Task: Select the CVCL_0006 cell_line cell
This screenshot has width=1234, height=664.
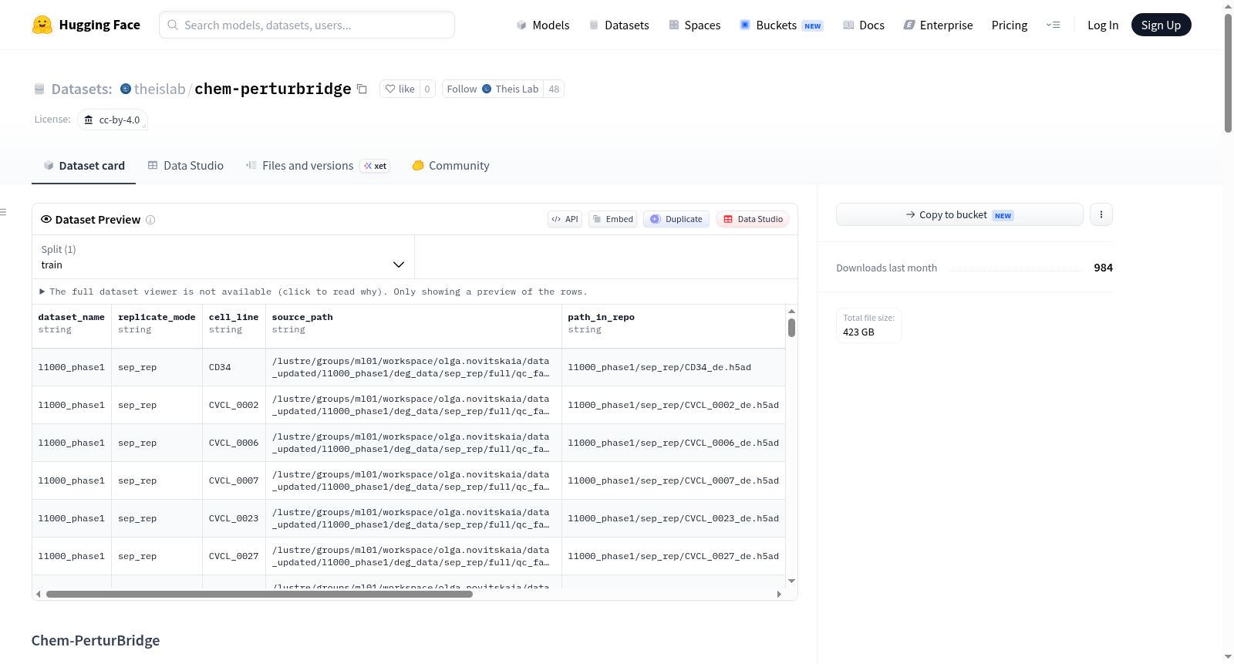Action: coord(234,443)
